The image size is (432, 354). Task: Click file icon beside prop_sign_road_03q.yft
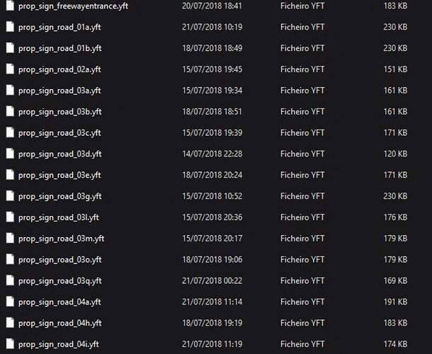10,280
